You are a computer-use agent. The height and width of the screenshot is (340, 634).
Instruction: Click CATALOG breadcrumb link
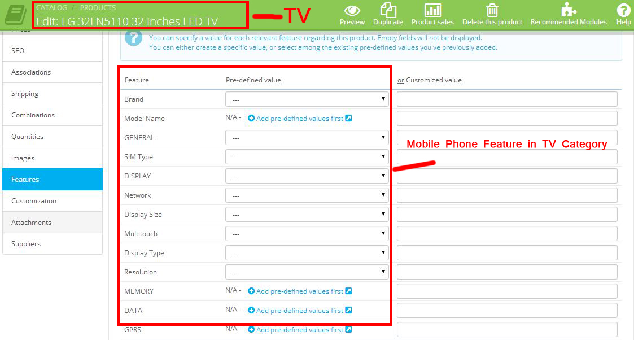coord(52,8)
